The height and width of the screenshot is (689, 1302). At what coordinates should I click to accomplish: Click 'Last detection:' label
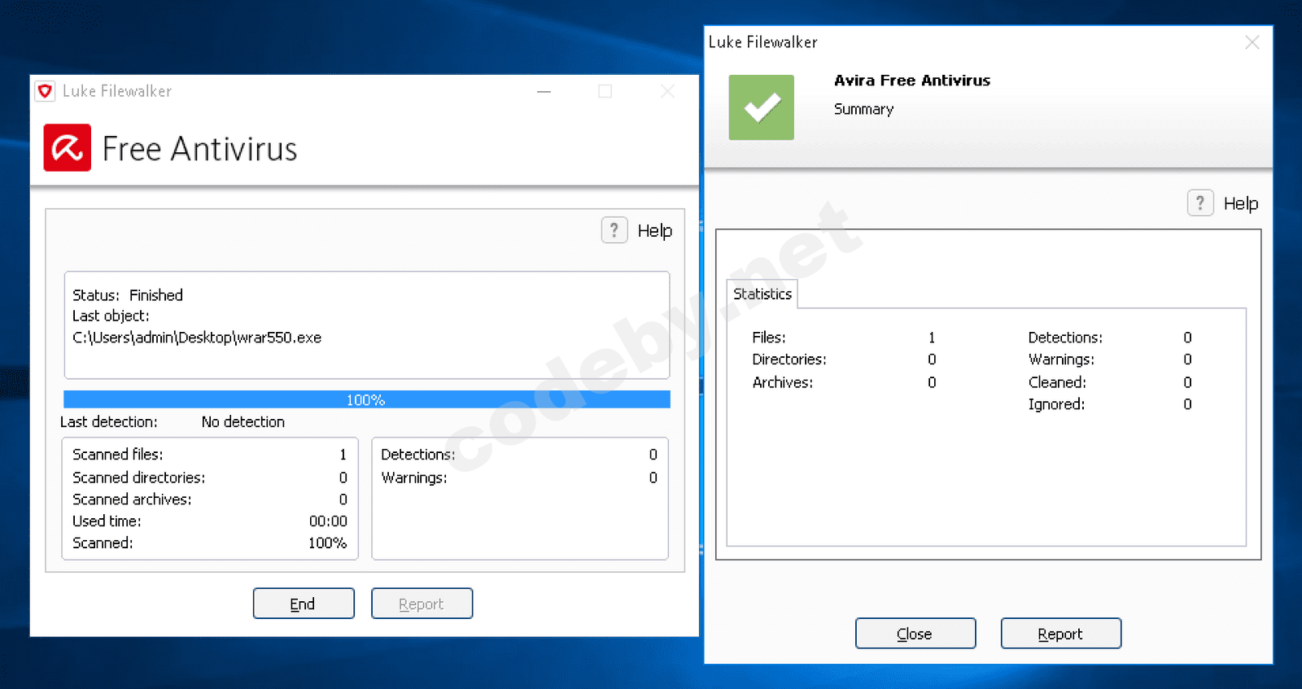[x=109, y=422]
